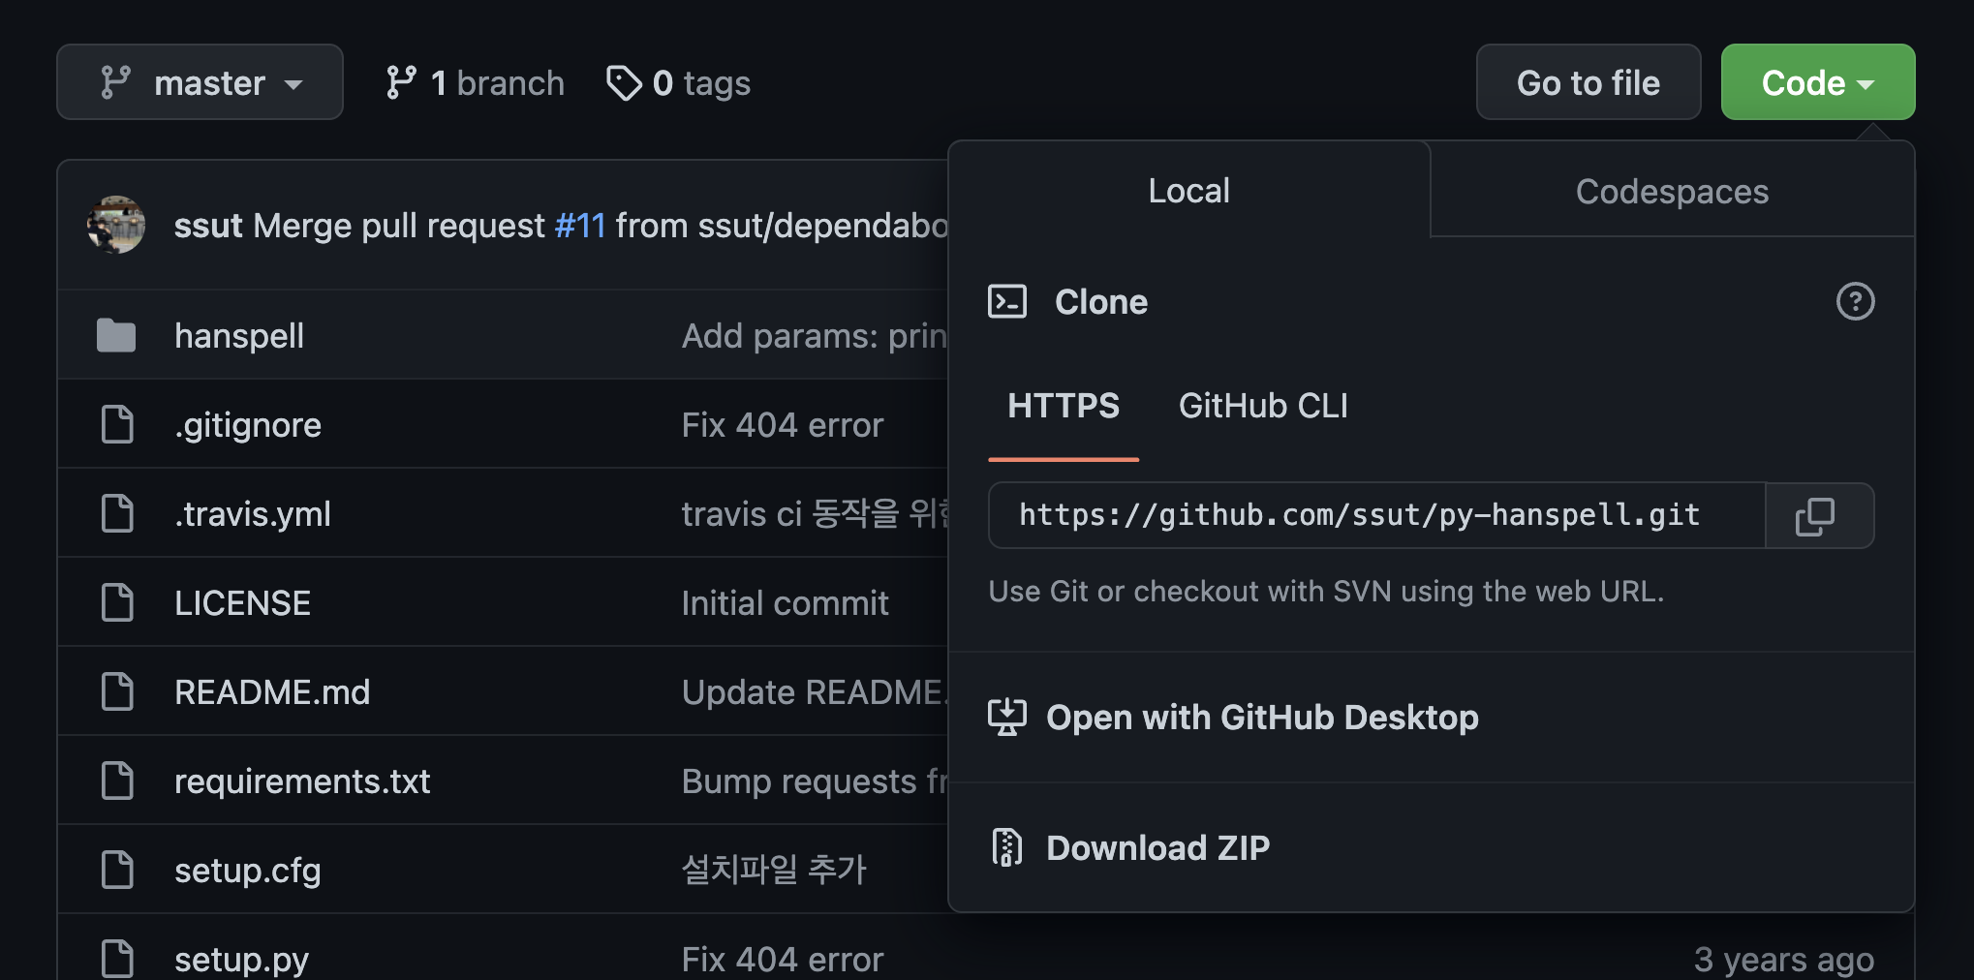The width and height of the screenshot is (1974, 980).
Task: Click the ZIP file icon
Action: point(1007,848)
